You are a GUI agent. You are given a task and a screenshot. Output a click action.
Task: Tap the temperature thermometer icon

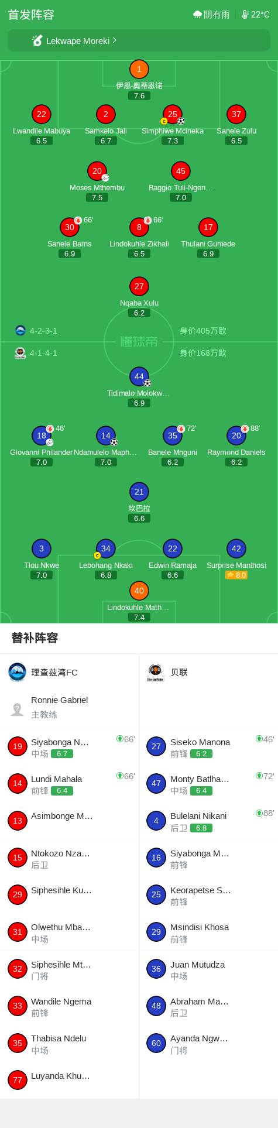pyautogui.click(x=245, y=15)
